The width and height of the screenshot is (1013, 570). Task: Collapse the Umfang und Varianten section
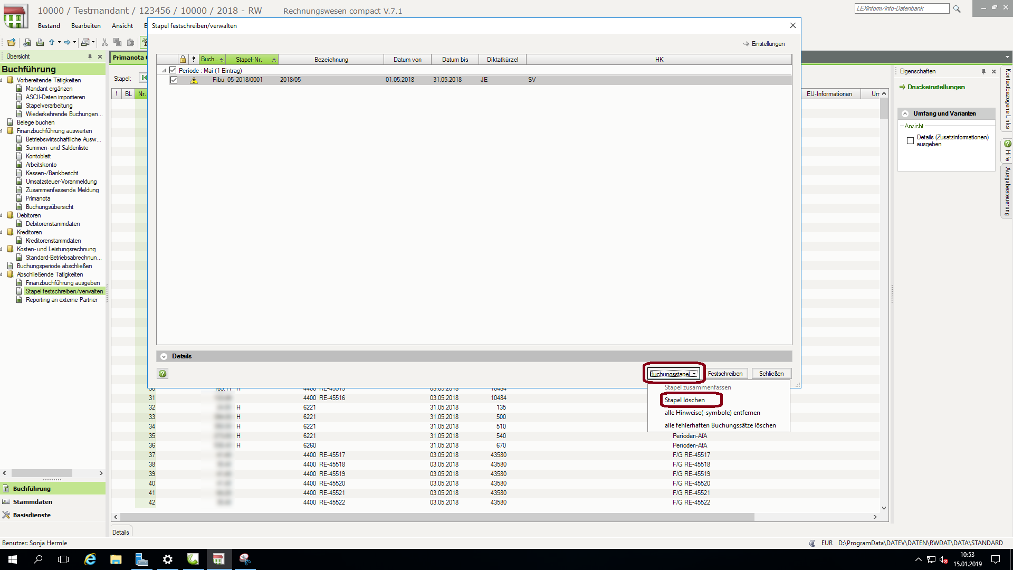[x=905, y=113]
